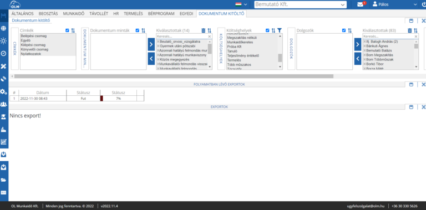Maximize the Exportok panel
This screenshot has height=210, width=426.
pyautogui.click(x=411, y=107)
